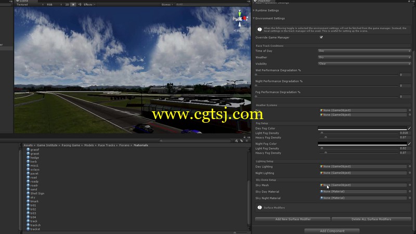Open Gizmos dropdown
Screen dimensions: 416x234
coord(167,5)
